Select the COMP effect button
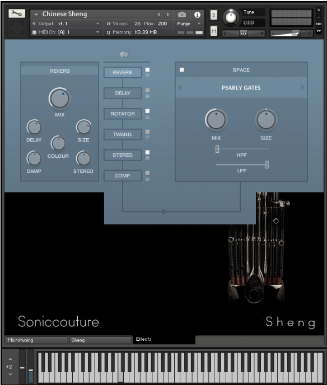The height and width of the screenshot is (385, 327). (123, 176)
